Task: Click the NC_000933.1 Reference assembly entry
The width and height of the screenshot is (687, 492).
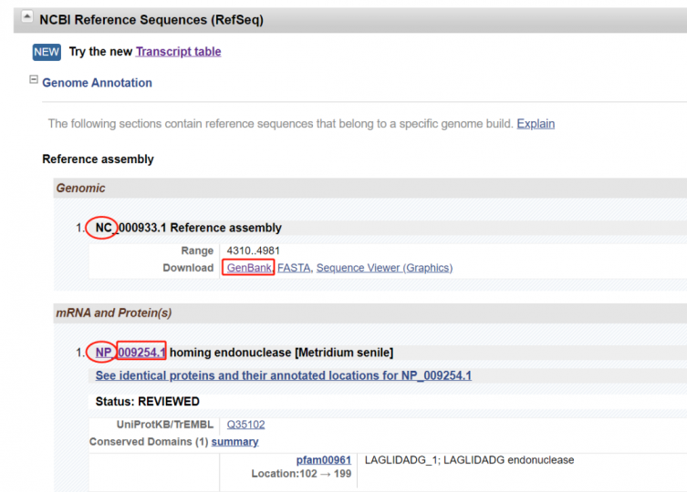Action: pyautogui.click(x=189, y=228)
